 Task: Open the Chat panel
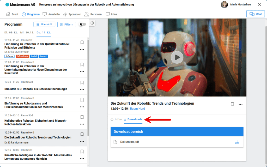[255, 14]
